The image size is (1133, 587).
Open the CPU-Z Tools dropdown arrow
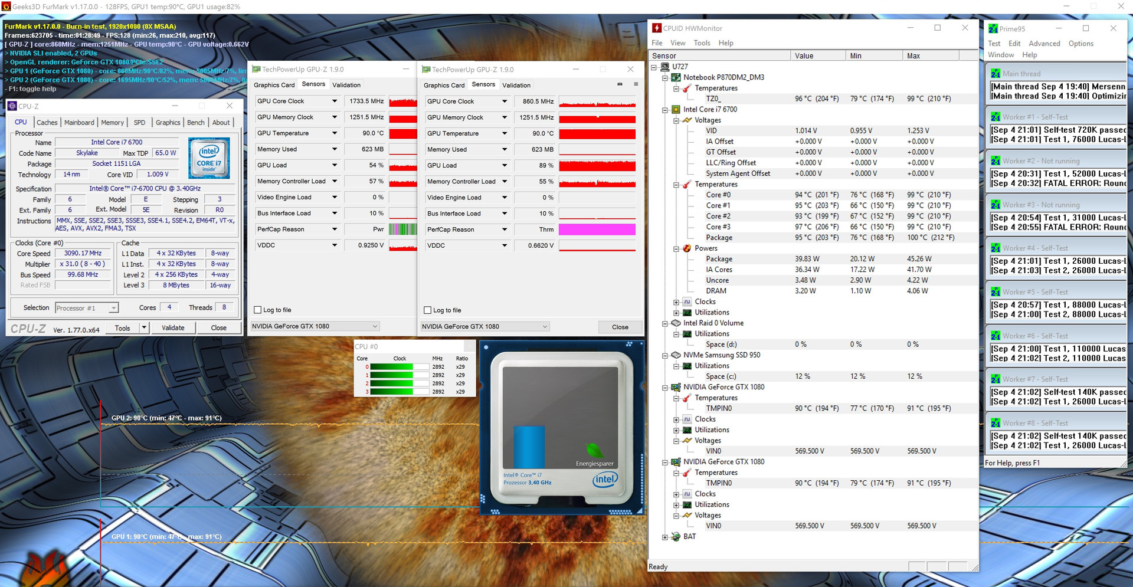(x=144, y=328)
